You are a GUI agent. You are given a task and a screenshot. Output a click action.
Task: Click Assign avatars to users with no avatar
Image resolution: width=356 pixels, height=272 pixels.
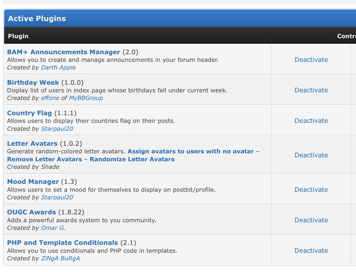click(191, 151)
